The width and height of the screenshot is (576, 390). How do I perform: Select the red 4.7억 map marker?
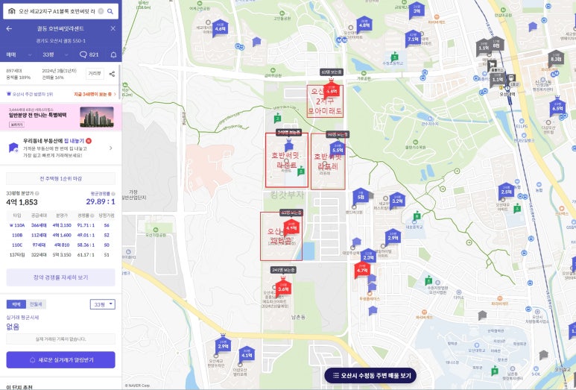pyautogui.click(x=362, y=270)
